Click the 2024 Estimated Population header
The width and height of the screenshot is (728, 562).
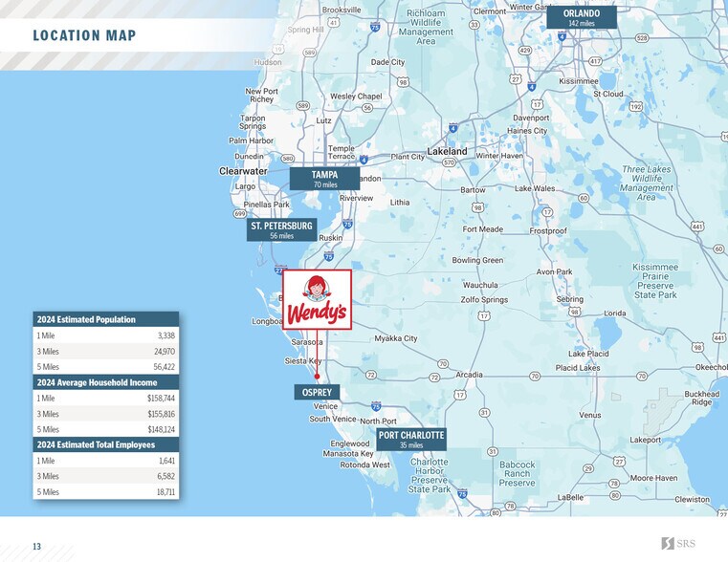point(105,319)
